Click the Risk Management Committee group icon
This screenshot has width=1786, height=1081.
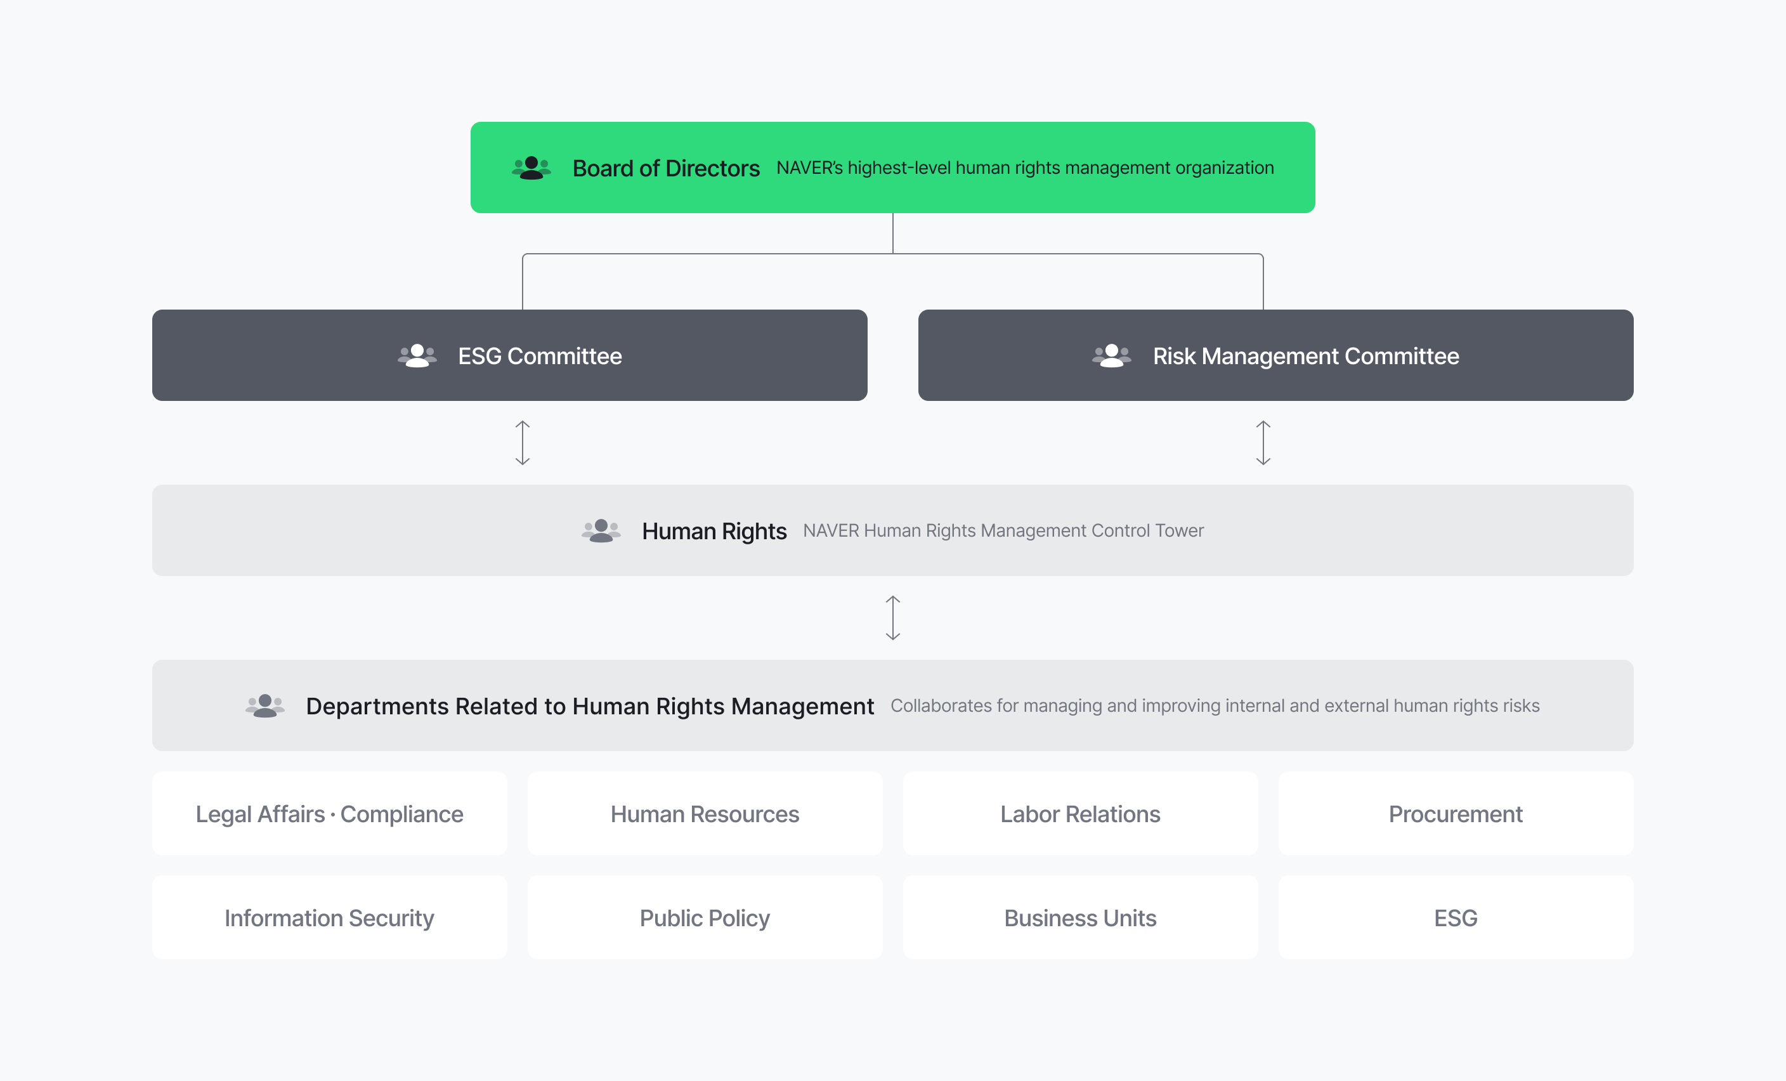pos(1111,356)
